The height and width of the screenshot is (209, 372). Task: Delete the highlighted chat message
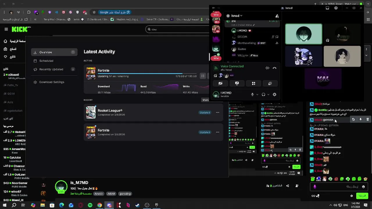click(x=368, y=119)
